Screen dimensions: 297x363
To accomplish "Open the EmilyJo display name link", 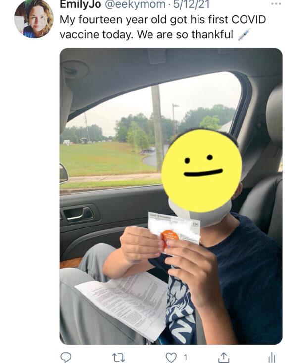I will click(81, 4).
